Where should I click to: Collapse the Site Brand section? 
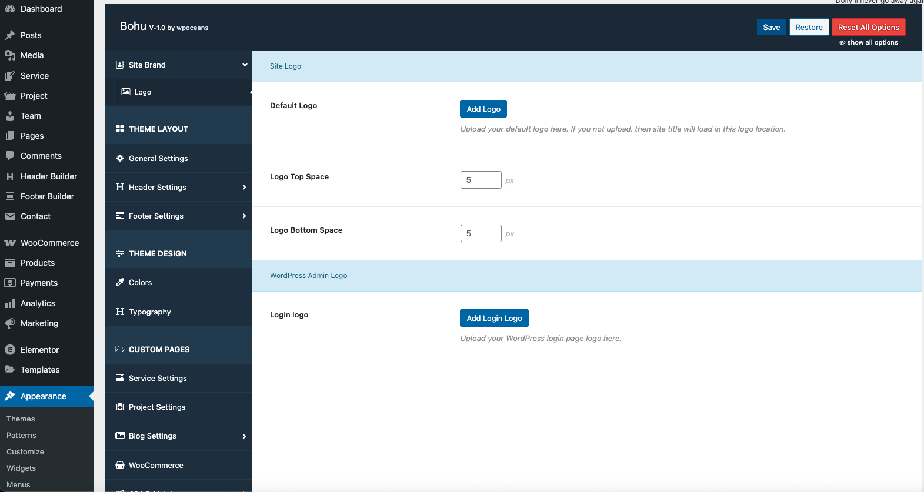(x=245, y=65)
